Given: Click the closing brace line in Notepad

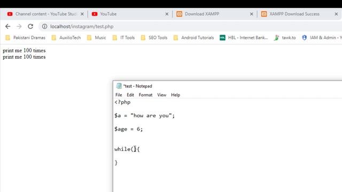Looking at the screenshot, I should tap(116, 163).
